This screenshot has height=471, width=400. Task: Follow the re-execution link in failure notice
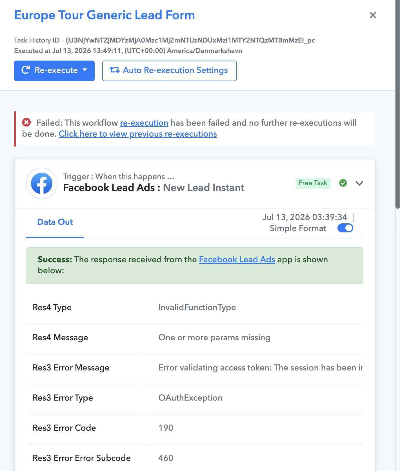[144, 123]
